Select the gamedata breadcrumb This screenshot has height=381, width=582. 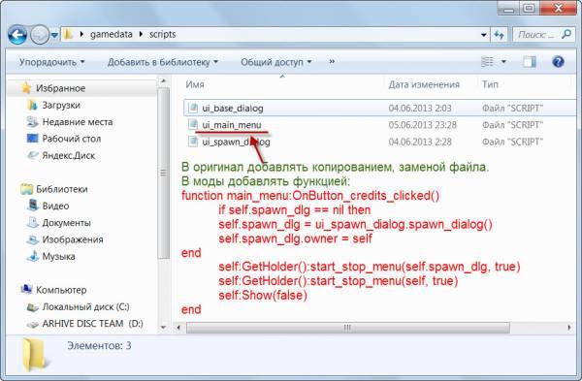pos(111,35)
